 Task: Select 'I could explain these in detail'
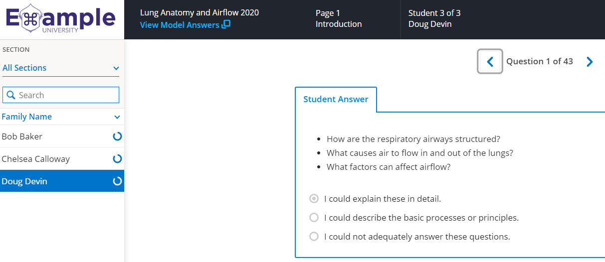[x=314, y=199]
